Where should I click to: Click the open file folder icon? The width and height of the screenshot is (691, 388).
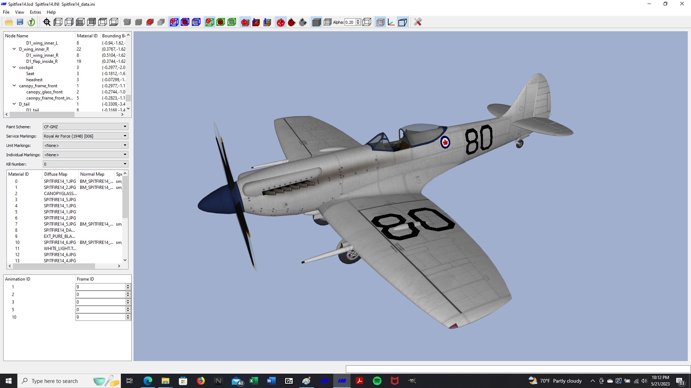9,22
